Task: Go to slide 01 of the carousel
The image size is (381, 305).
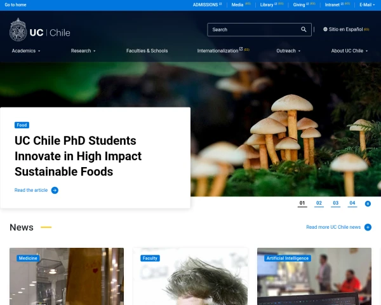Action: pos(302,203)
